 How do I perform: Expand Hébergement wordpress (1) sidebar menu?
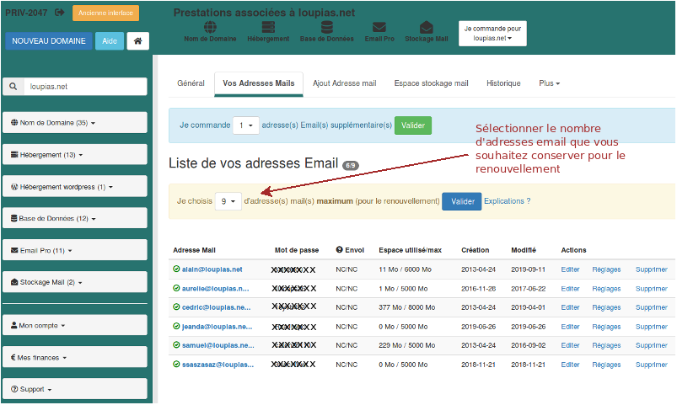click(75, 186)
